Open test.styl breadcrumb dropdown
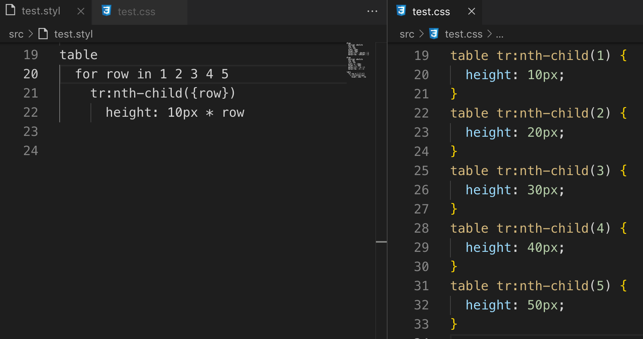Screen dimensions: 643x339 pos(73,34)
